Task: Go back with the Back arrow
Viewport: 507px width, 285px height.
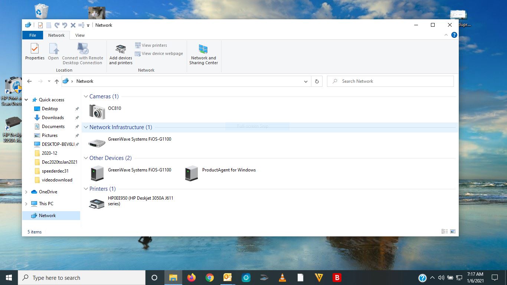Action: [x=29, y=81]
